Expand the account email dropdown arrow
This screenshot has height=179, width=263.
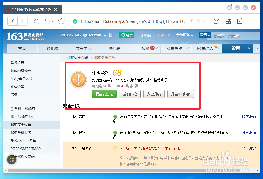(105, 35)
